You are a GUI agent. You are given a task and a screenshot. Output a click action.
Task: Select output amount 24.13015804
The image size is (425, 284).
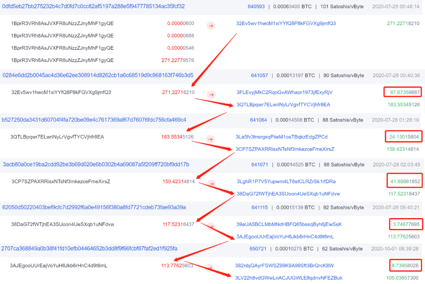(x=404, y=137)
